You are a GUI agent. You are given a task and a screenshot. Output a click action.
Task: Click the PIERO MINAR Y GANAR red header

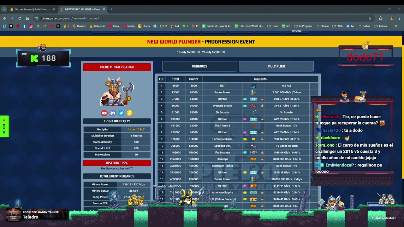(117, 67)
